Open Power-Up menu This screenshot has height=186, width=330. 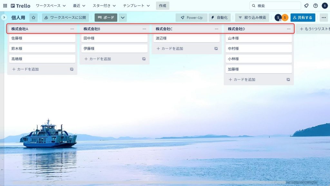pyautogui.click(x=191, y=18)
